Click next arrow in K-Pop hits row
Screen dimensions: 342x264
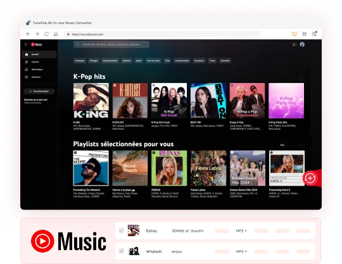click(x=301, y=78)
